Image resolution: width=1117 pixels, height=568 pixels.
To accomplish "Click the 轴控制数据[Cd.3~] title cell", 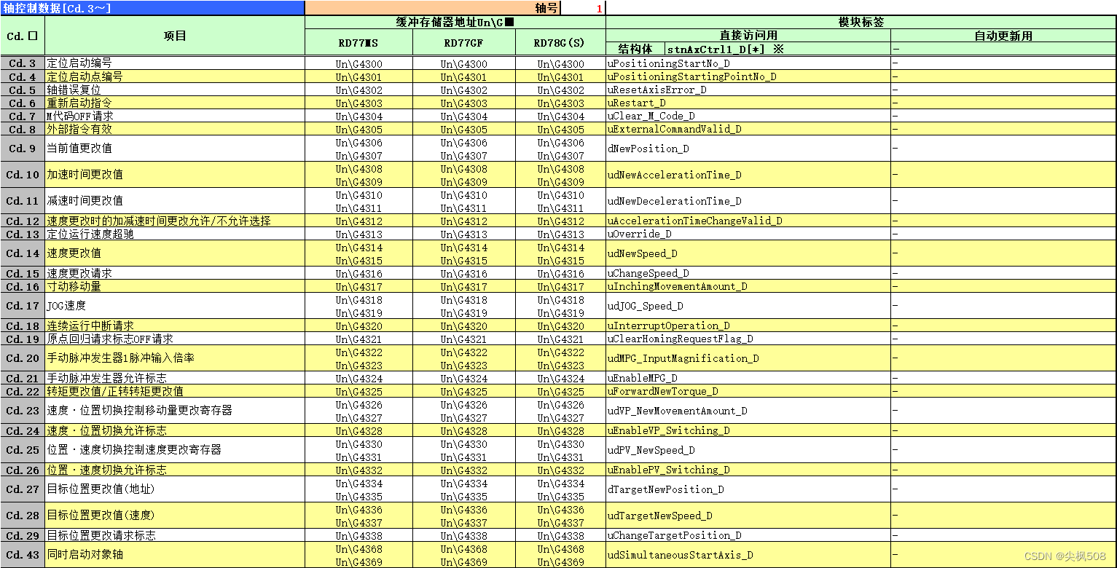I will (x=152, y=8).
